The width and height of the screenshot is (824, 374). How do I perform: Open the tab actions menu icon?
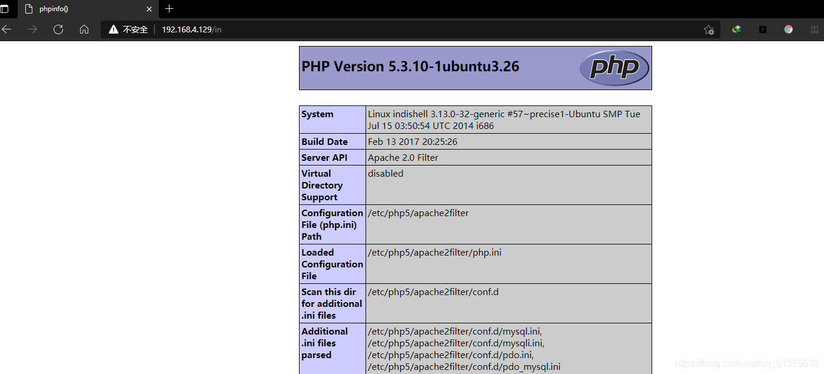click(5, 9)
